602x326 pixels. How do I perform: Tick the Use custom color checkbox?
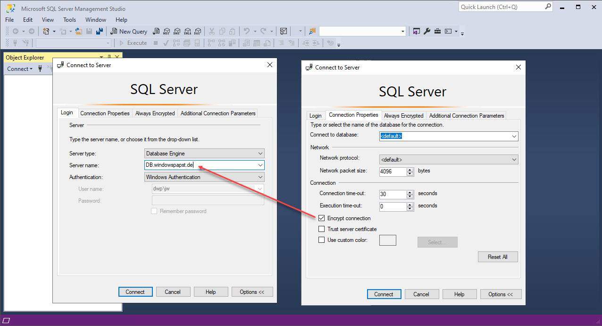[322, 240]
